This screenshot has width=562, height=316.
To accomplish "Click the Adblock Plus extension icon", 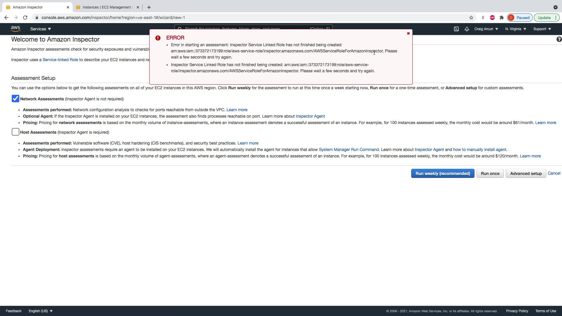I will click(x=492, y=18).
